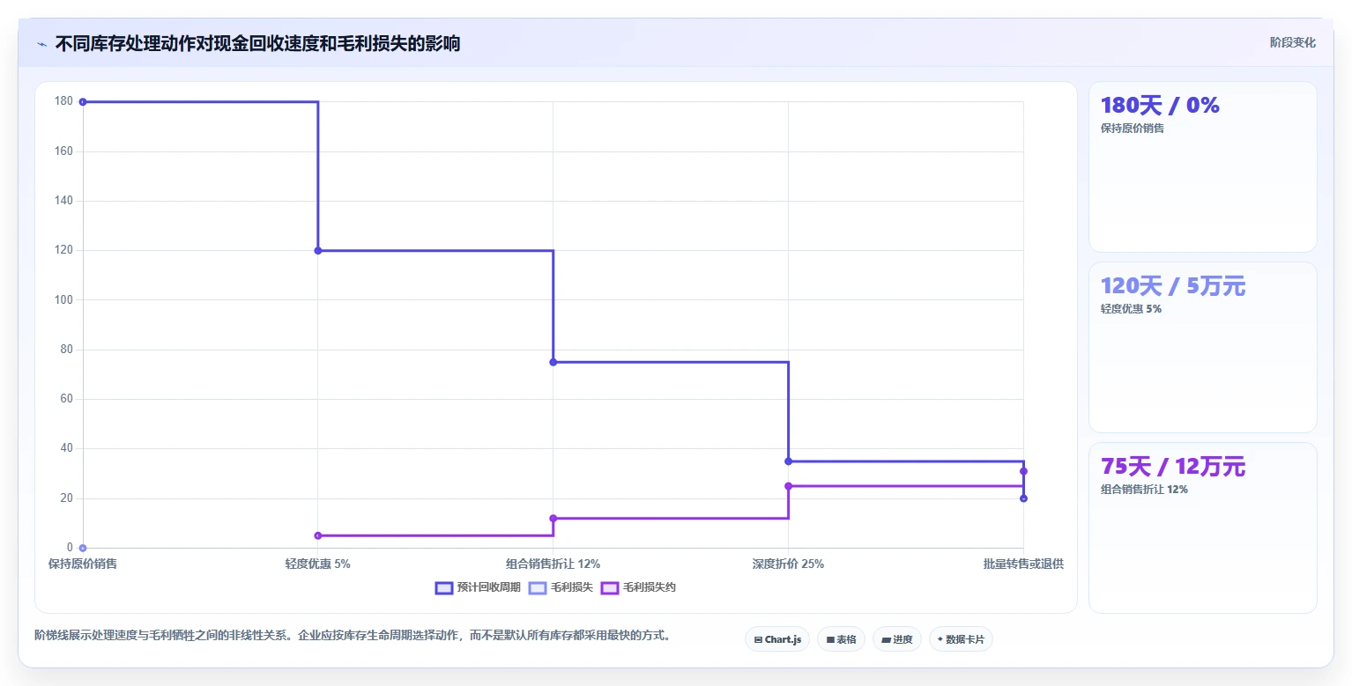Click the 阶段变化 label in the header

tap(1293, 42)
